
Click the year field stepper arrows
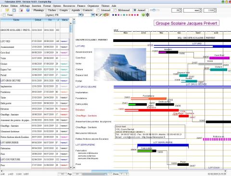tap(215, 10)
